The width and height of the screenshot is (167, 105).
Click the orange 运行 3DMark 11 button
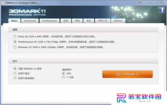127,74
